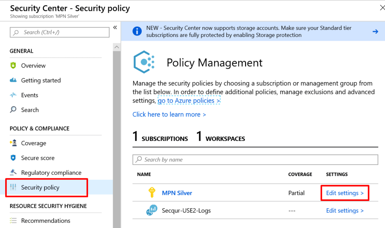
Task: Select the Getting started sidebar icon
Action: [14, 80]
